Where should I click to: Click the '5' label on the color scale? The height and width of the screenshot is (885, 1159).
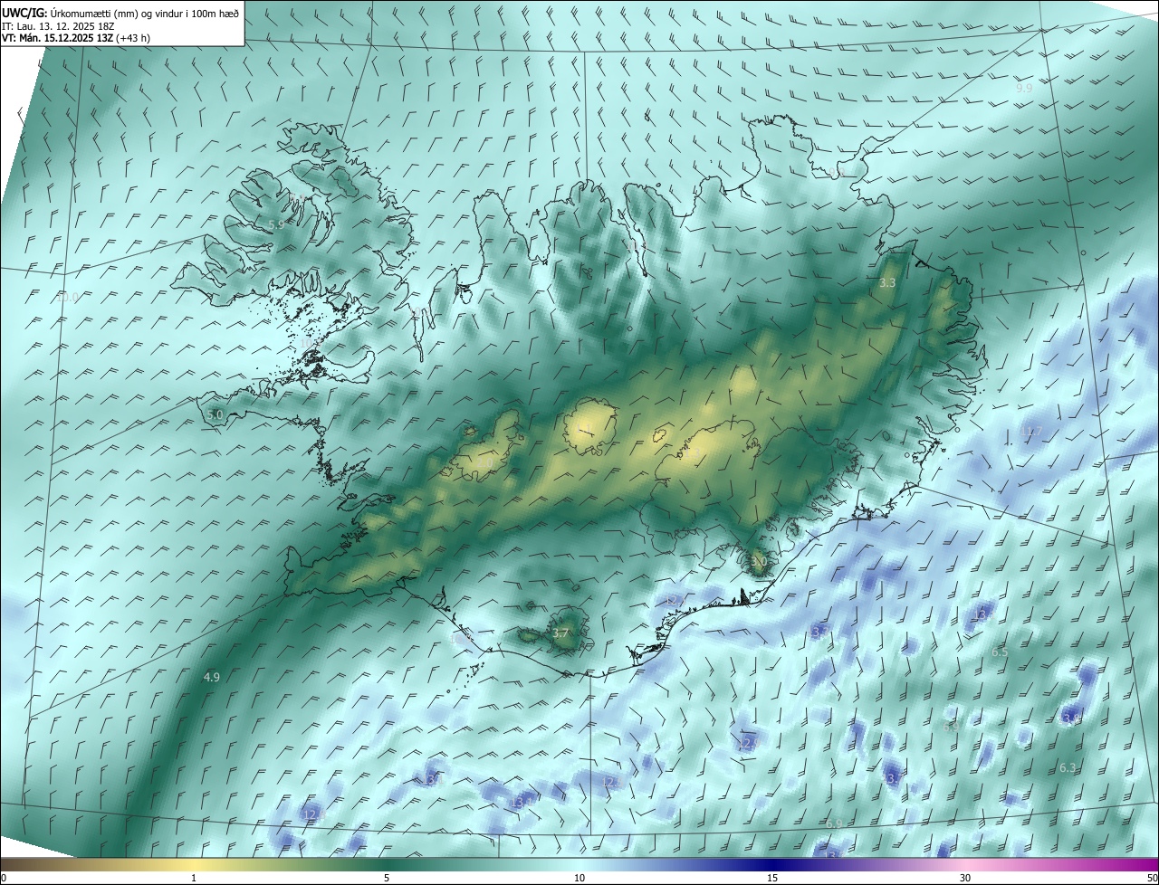point(387,878)
